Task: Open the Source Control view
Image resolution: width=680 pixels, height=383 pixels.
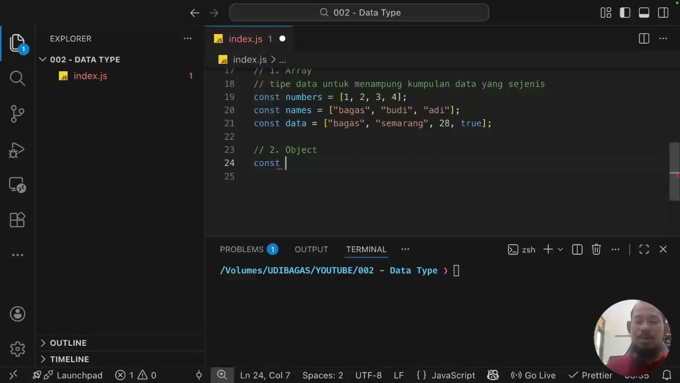Action: click(18, 114)
